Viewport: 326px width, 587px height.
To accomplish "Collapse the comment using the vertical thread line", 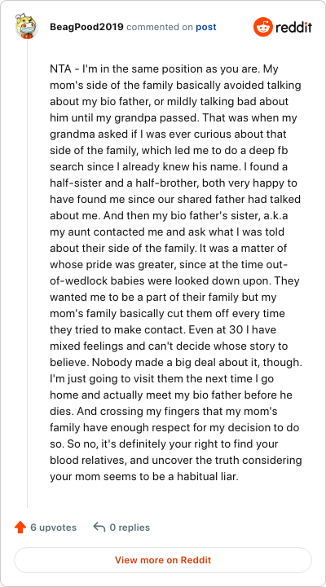I will coord(27,273).
